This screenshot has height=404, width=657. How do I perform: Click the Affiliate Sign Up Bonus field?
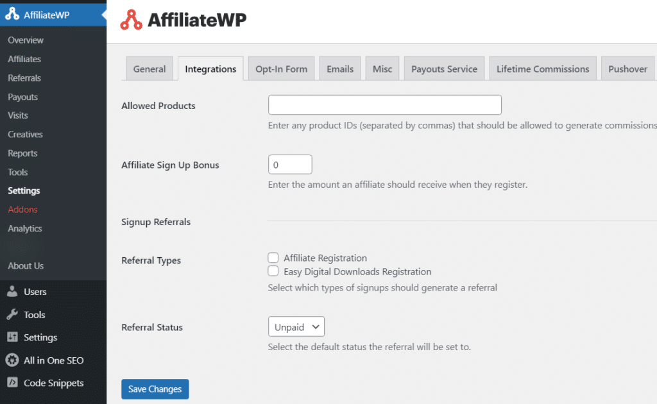pyautogui.click(x=290, y=165)
